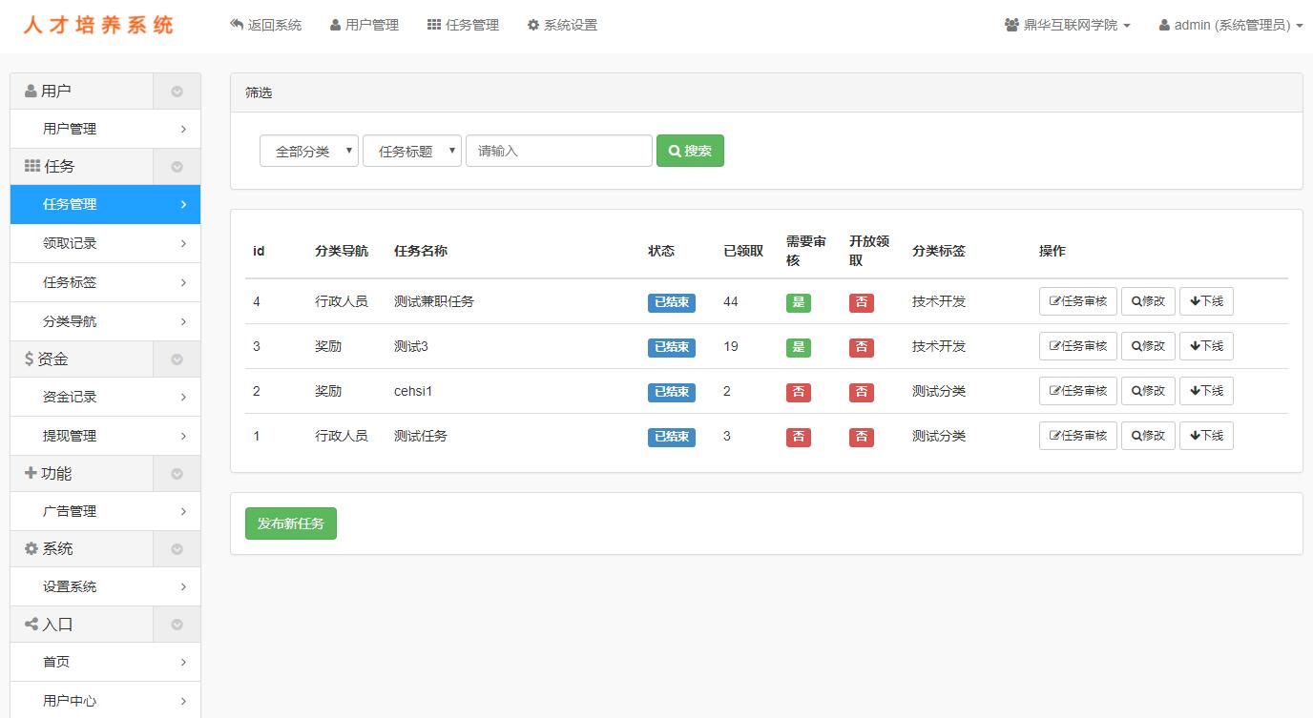Open 用户中心 in the sidebar
Image resolution: width=1313 pixels, height=718 pixels.
click(x=105, y=701)
